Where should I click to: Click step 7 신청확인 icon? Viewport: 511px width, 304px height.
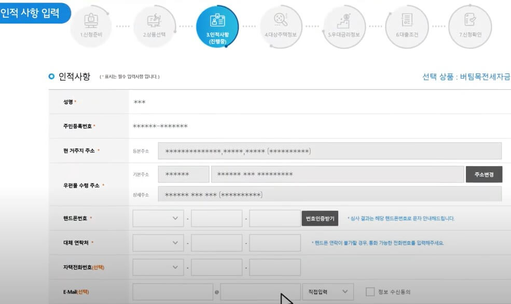point(470,27)
